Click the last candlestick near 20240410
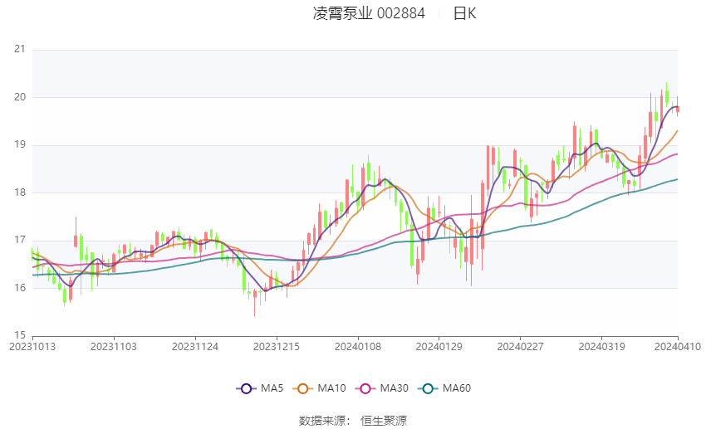Screen dimensions: 706x429 (x=677, y=108)
